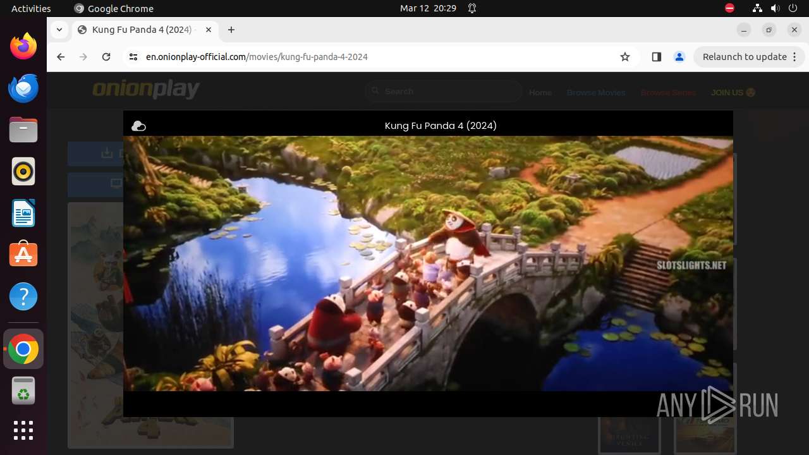Open the Home link

point(540,92)
